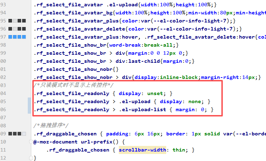Click the 只读模式时不显示上传控件 comment

coord(74,85)
